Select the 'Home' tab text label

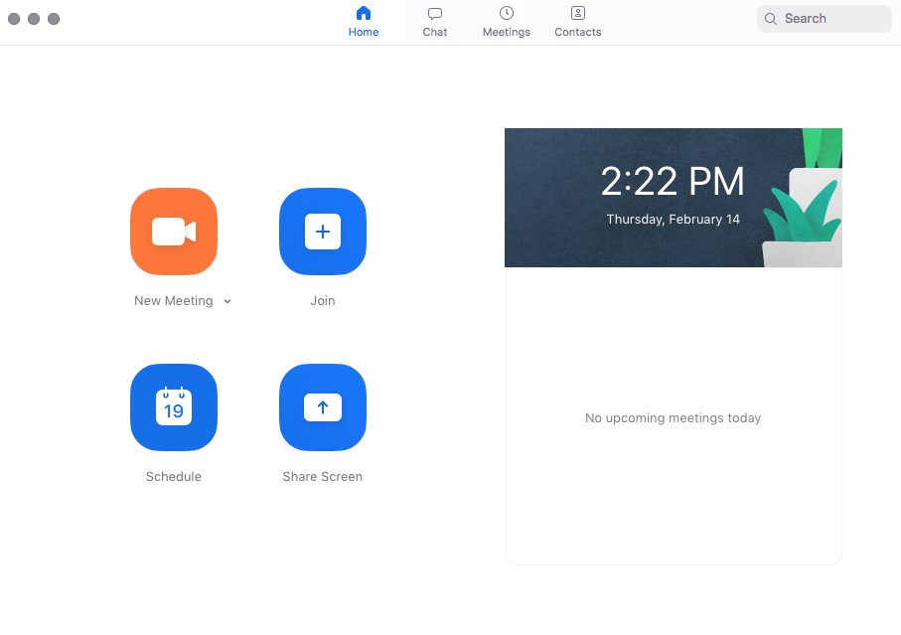pos(364,32)
